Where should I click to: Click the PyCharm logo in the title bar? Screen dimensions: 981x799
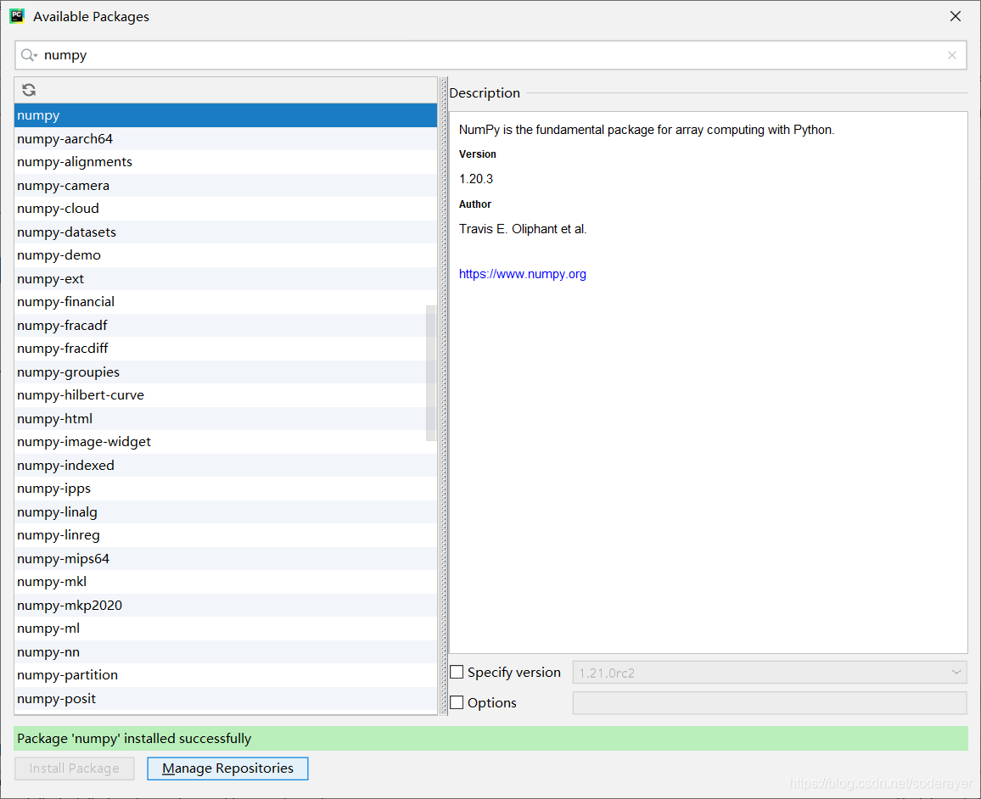click(17, 15)
